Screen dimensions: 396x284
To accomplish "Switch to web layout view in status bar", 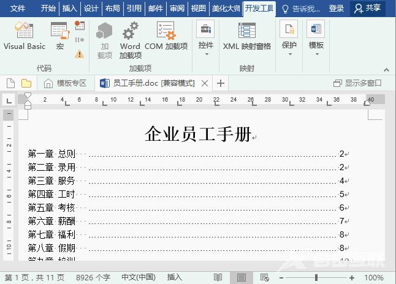I will click(x=264, y=277).
